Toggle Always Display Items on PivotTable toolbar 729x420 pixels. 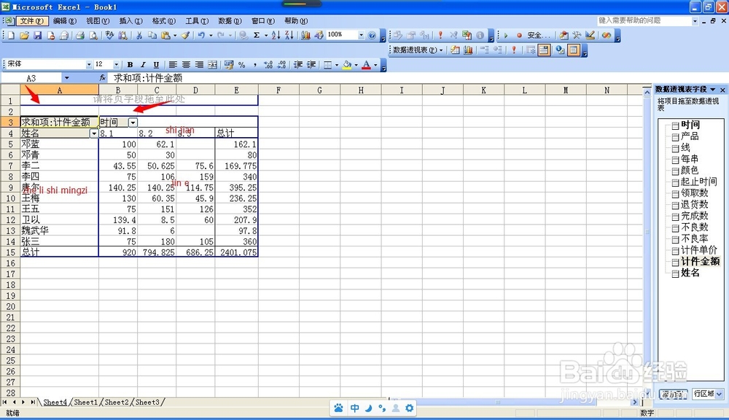tap(544, 50)
